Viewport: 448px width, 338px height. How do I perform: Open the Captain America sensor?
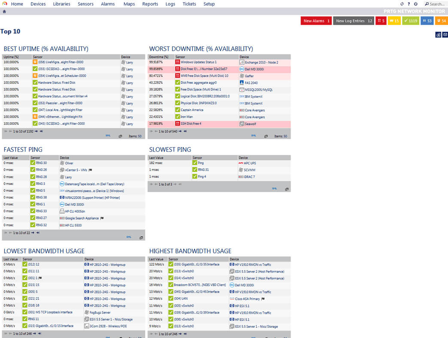(192, 110)
